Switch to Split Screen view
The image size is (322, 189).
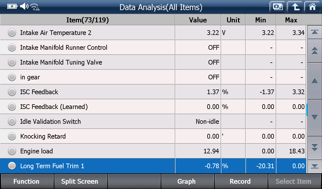80,181
